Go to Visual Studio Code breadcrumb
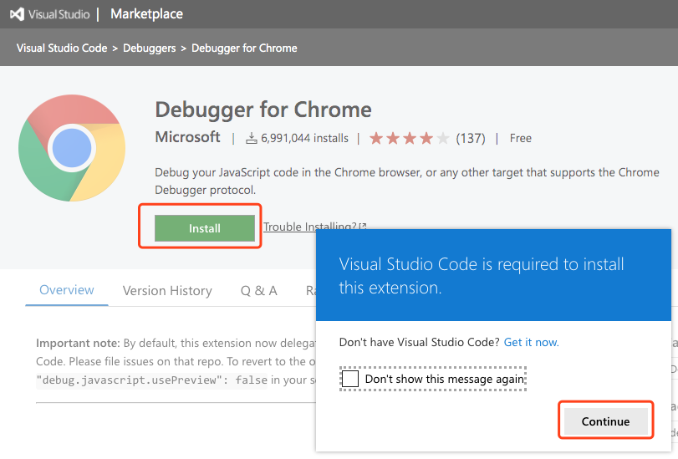This screenshot has height=459, width=678. [x=62, y=48]
